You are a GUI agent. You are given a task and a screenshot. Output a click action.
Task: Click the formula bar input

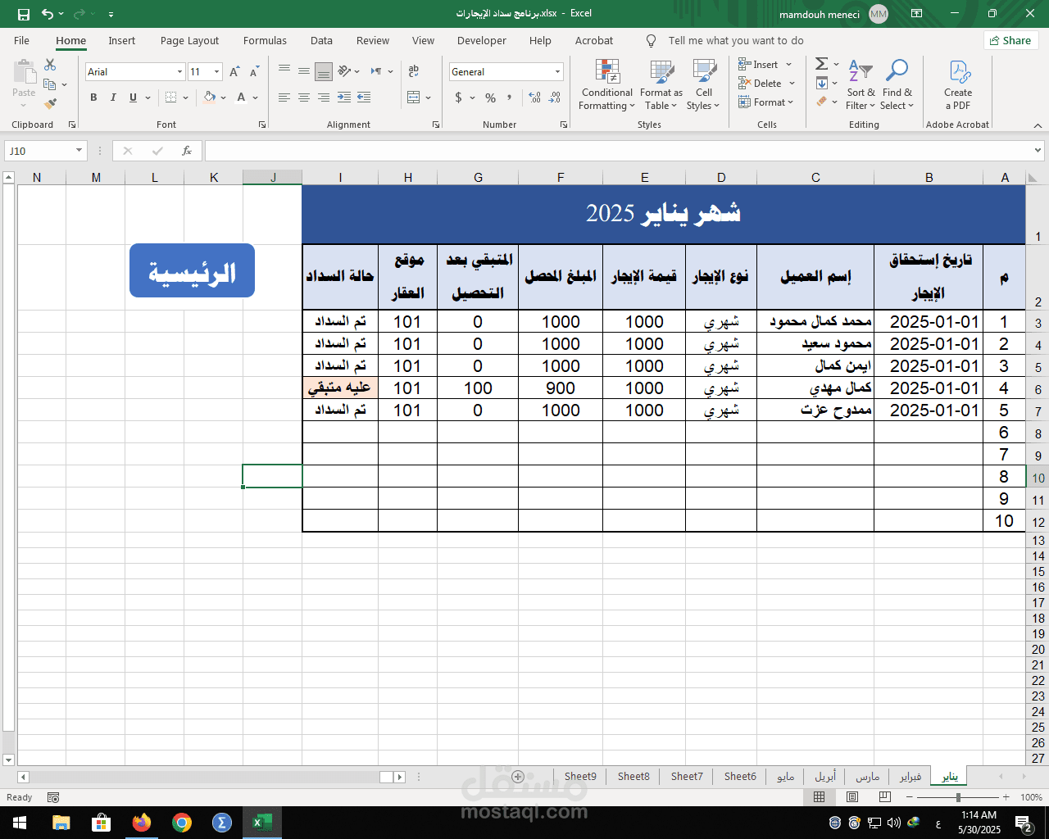click(x=619, y=151)
